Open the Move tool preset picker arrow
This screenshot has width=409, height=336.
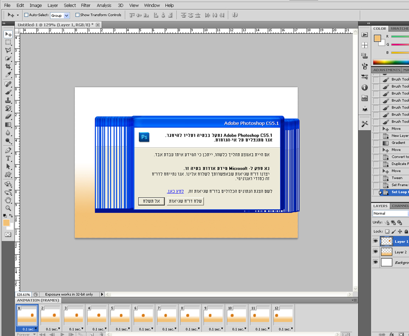18,15
